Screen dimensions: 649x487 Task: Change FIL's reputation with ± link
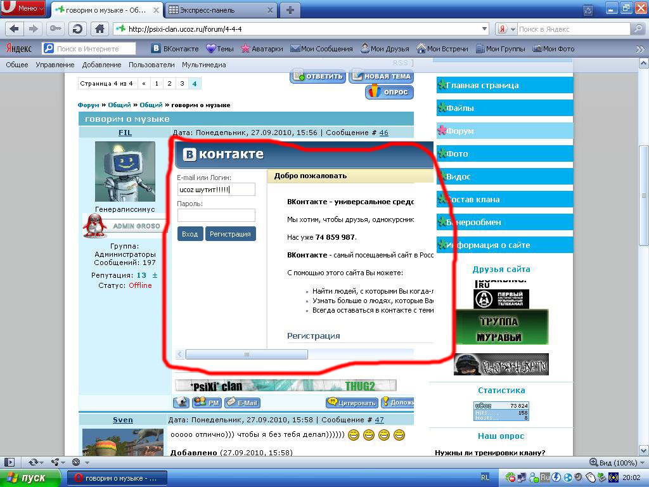(x=155, y=275)
